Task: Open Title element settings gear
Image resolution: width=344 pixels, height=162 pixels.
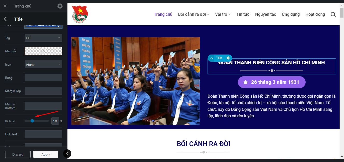Action: 228,58
